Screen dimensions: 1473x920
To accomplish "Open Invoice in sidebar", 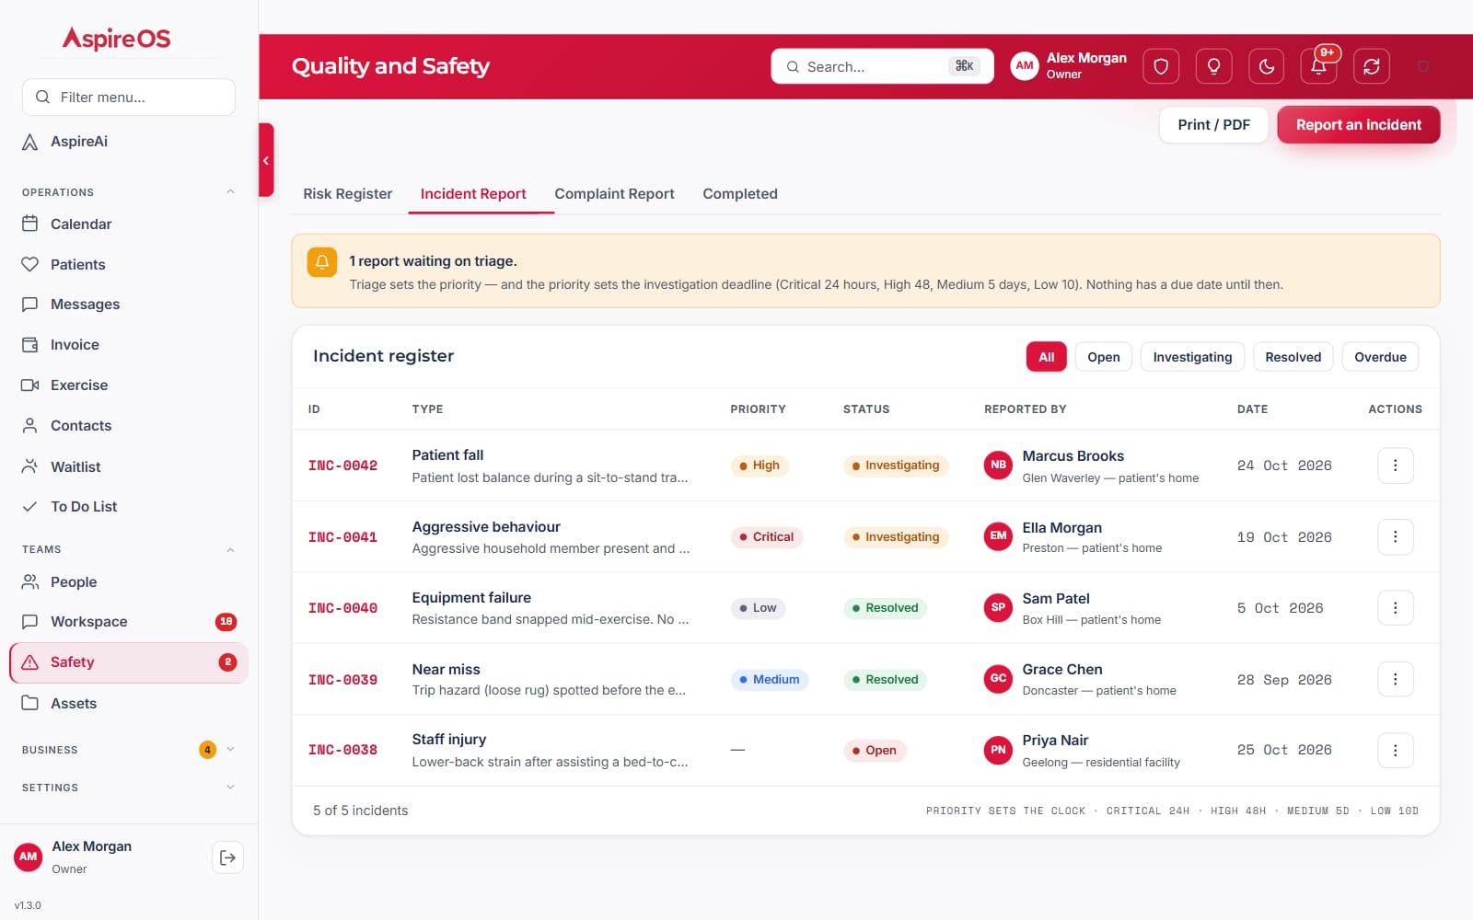I will tap(129, 345).
